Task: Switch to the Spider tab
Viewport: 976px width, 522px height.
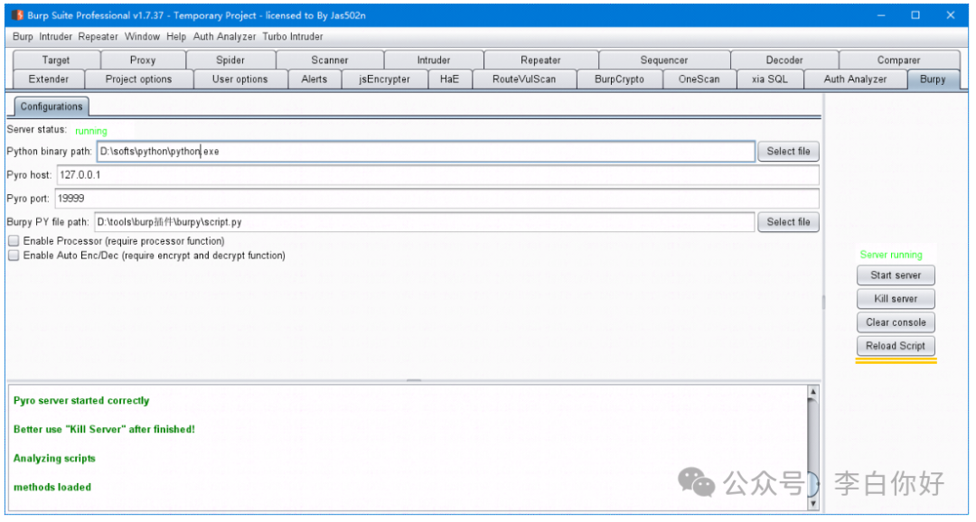Action: tap(230, 61)
